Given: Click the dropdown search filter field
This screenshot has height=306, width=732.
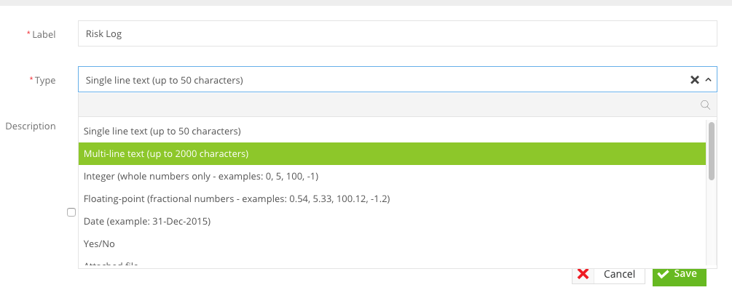Looking at the screenshot, I should coord(397,105).
